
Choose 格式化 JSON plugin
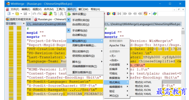tap(146, 90)
